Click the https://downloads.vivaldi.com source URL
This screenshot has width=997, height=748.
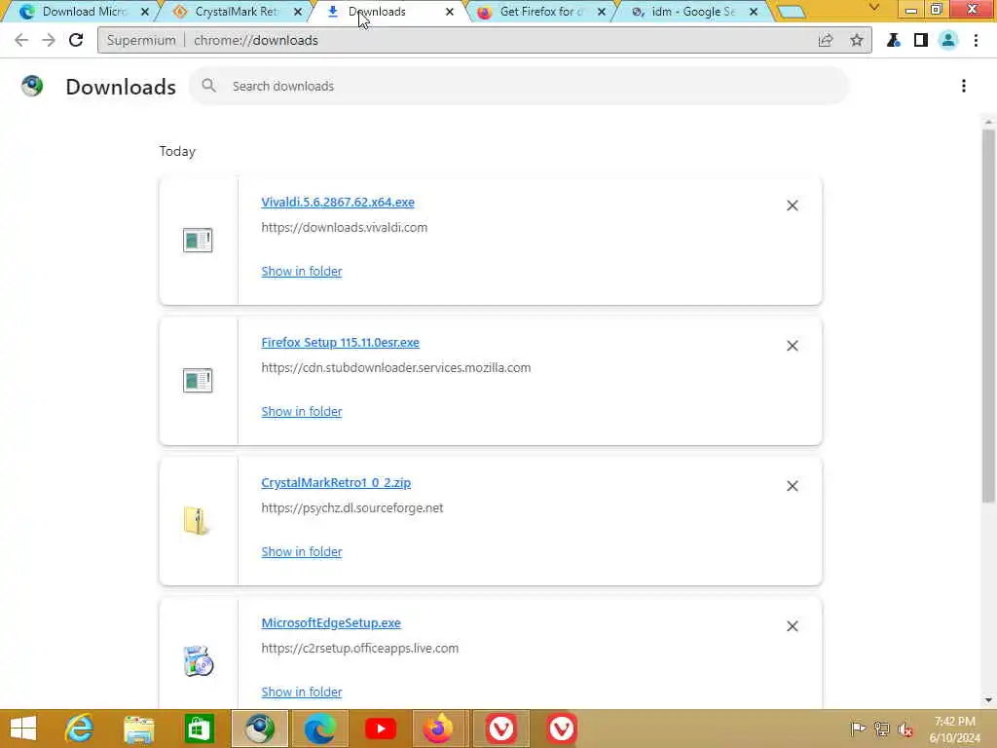[x=344, y=227]
